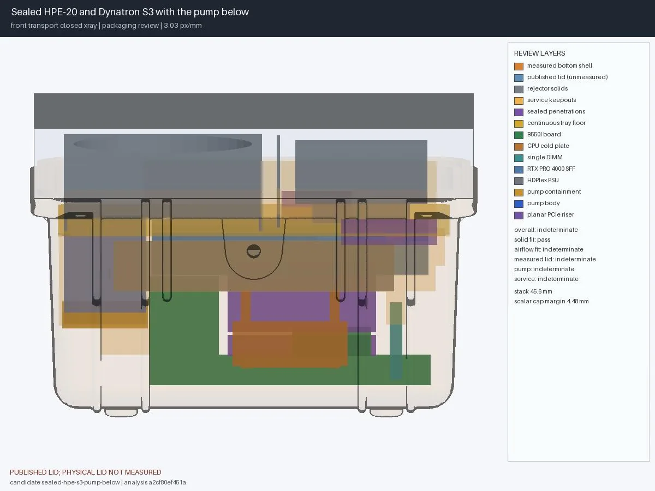Select the 'service keepouts' legend label

pos(551,100)
